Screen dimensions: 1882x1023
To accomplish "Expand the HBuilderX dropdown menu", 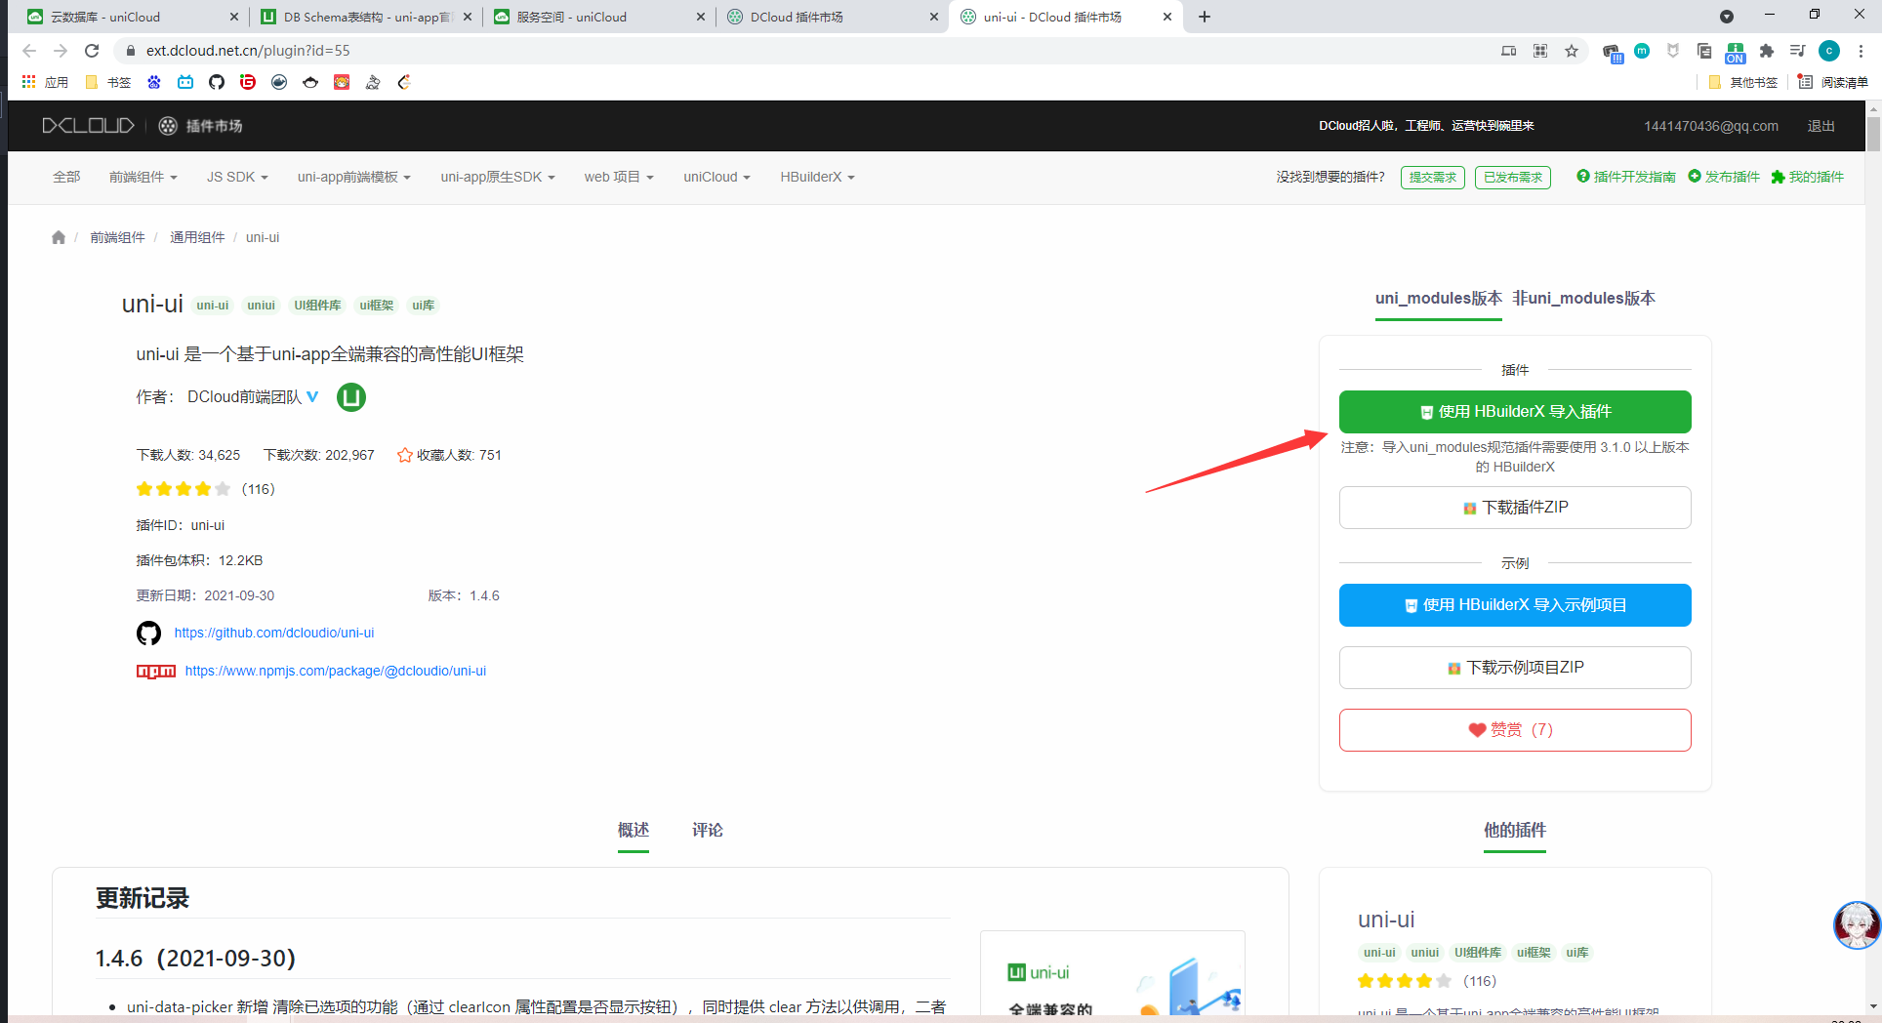I will (817, 177).
